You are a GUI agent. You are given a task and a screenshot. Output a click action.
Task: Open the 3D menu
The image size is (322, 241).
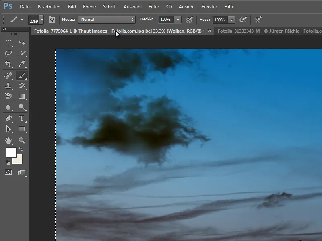coord(169,7)
